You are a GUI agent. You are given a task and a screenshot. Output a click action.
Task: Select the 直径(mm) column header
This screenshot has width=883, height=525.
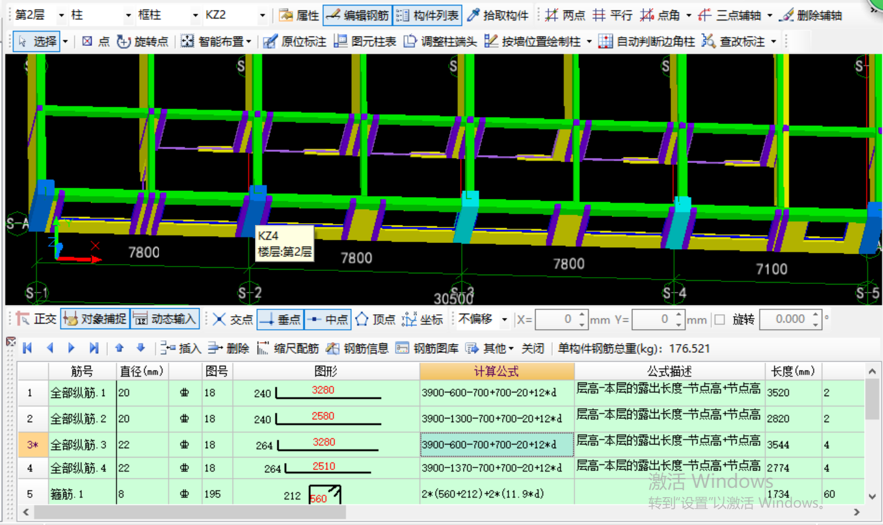coord(142,371)
